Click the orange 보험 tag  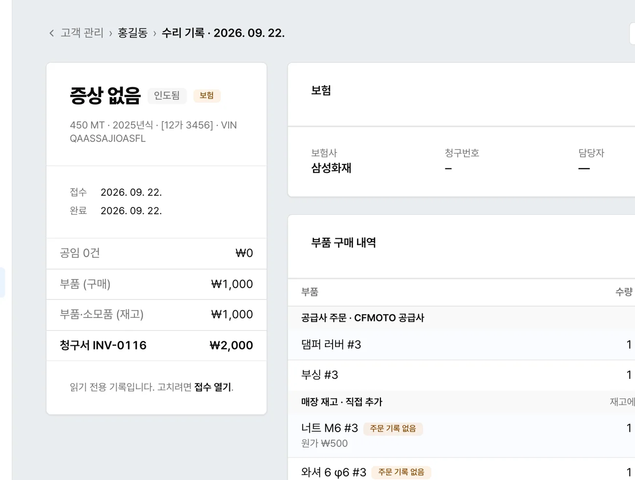[207, 96]
